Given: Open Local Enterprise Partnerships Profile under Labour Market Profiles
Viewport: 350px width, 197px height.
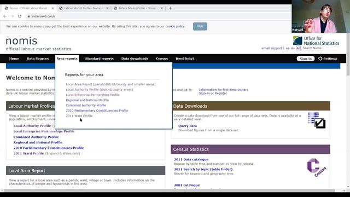Looking at the screenshot, I should [44, 131].
